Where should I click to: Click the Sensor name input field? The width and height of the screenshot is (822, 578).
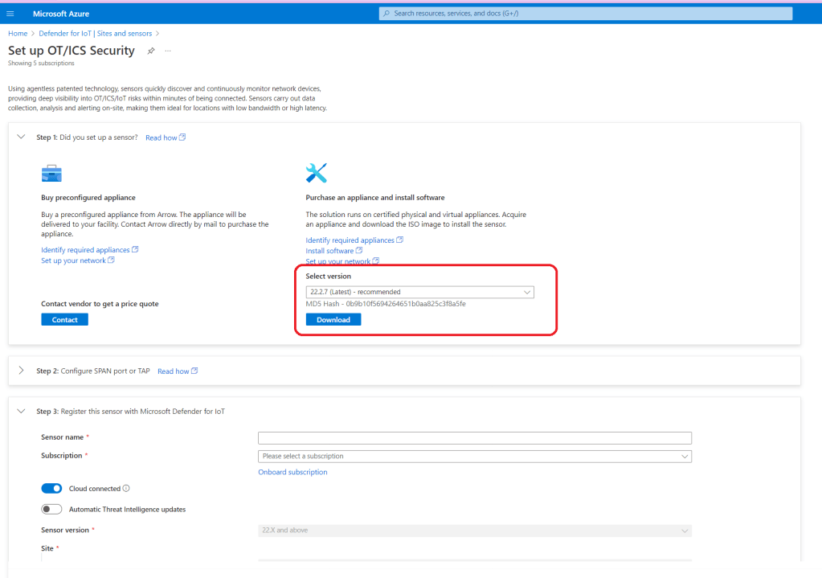(474, 438)
